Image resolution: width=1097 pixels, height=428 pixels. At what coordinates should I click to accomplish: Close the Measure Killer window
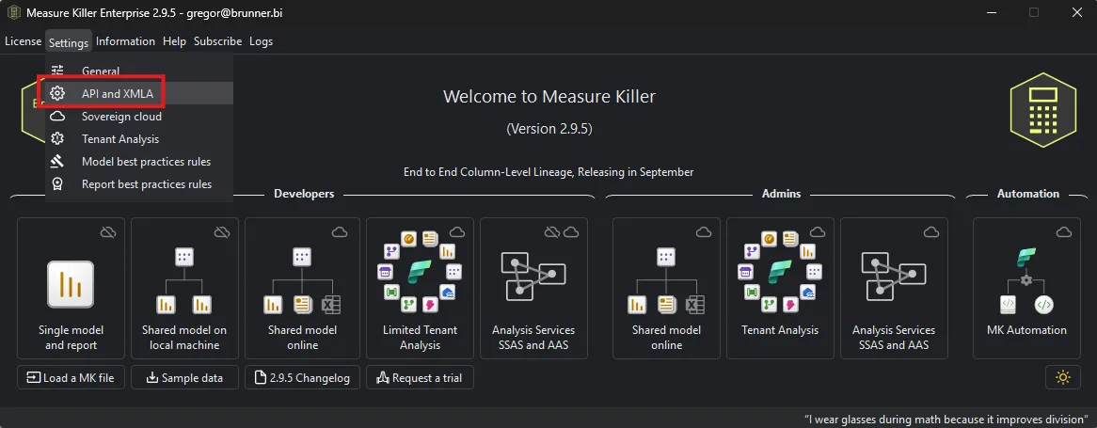pos(1076,12)
